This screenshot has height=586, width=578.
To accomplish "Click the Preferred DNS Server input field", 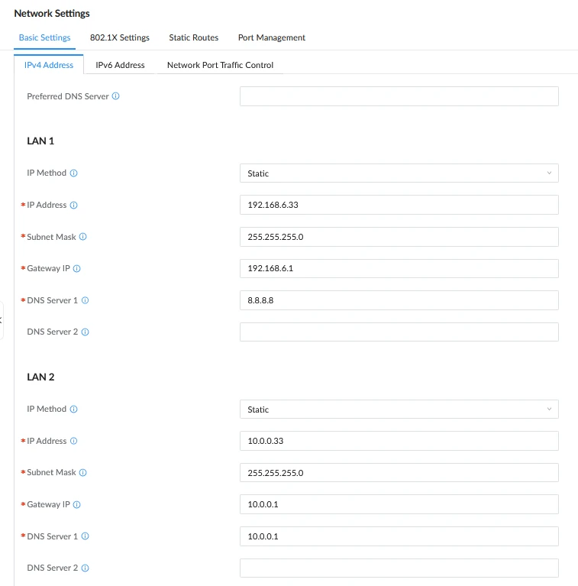I will (x=399, y=96).
